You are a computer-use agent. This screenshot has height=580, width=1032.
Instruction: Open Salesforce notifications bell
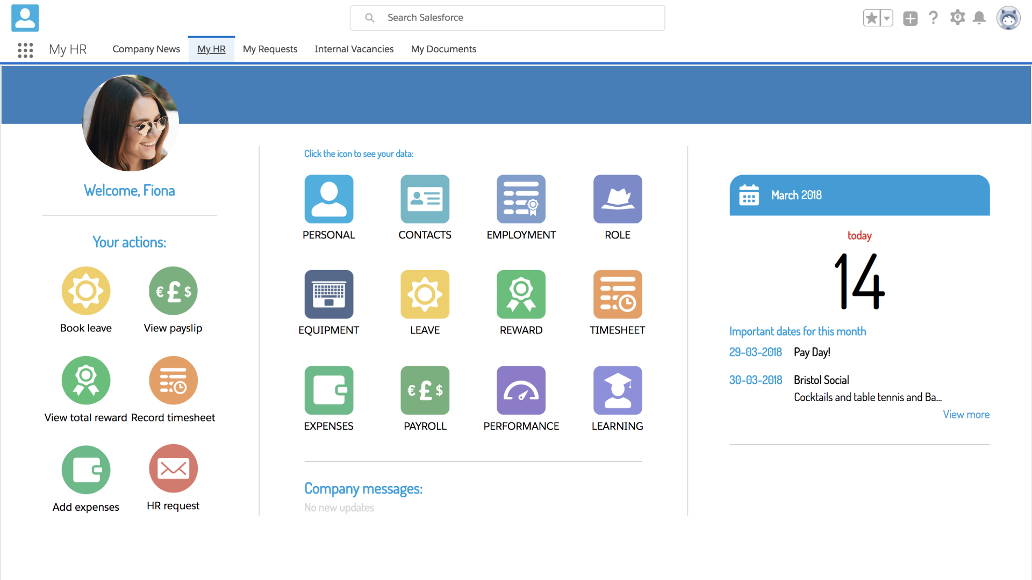click(979, 18)
